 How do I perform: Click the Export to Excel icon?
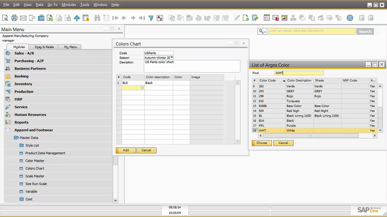[50, 18]
